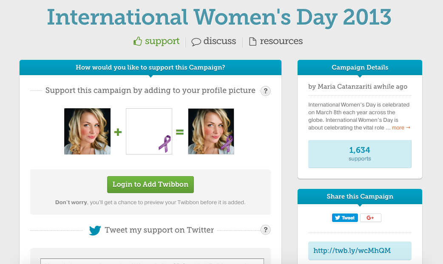
Task: Switch to the resources tab
Action: click(276, 42)
